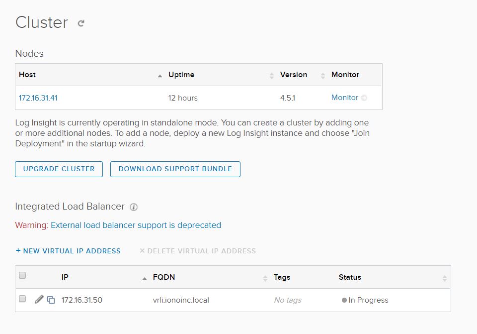Tick the select-all checkbox in IP table header
Image resolution: width=477 pixels, height=334 pixels.
click(22, 275)
